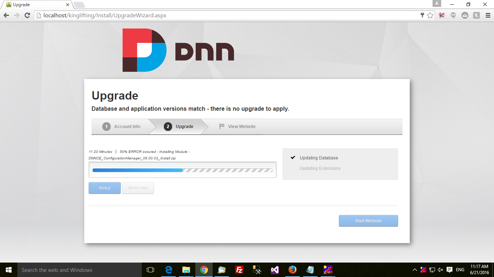Select the Upgrade wizard step
Image resolution: width=494 pixels, height=277 pixels.
tap(179, 127)
